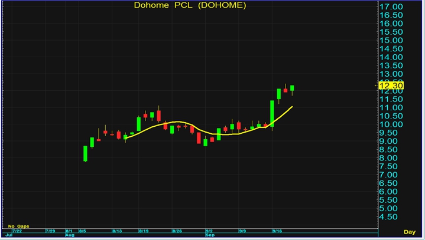Select the 14.00 price axis label
Viewport: 425px width, 240px height.
[391, 57]
